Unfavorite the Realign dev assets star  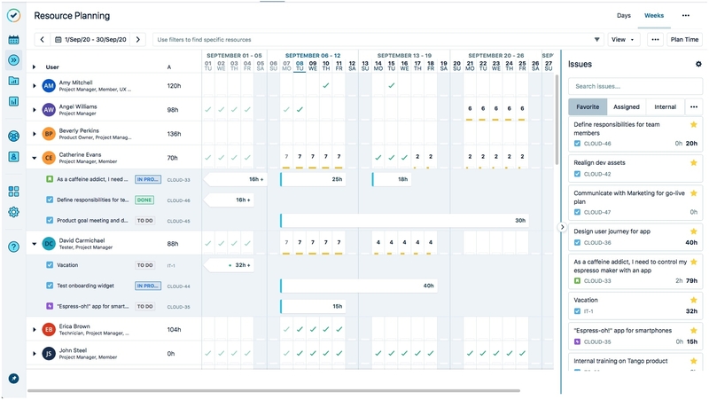tap(694, 162)
